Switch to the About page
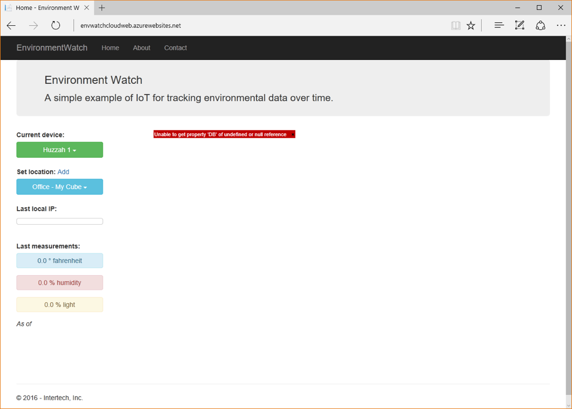 point(141,48)
